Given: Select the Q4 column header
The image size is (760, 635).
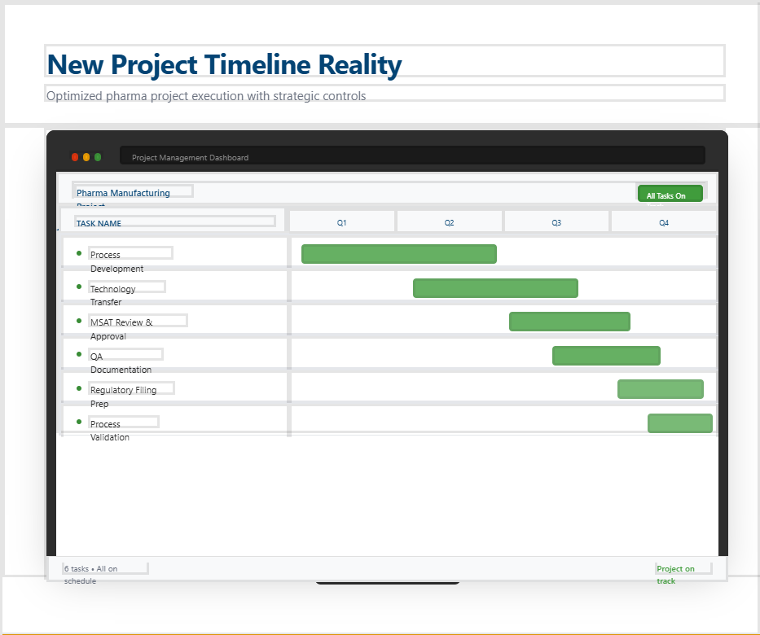Looking at the screenshot, I should [664, 222].
